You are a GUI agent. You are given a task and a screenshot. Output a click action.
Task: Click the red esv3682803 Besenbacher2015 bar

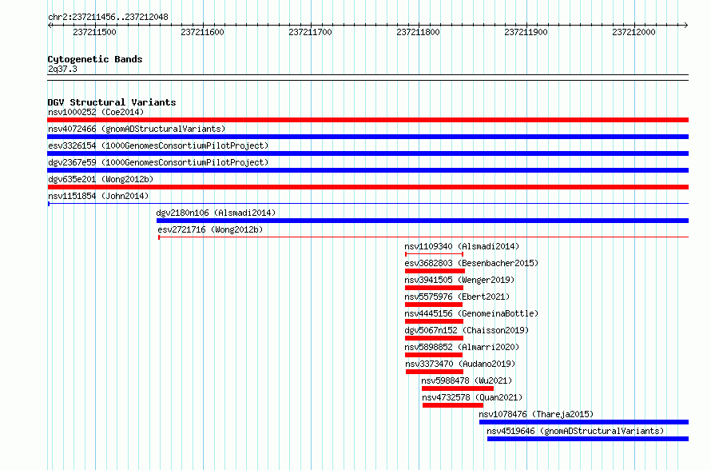pos(435,271)
